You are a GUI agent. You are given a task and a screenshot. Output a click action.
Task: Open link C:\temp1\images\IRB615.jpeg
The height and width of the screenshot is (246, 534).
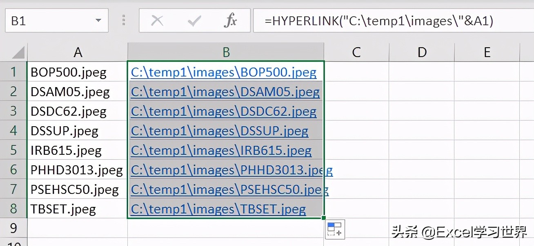pyautogui.click(x=221, y=151)
